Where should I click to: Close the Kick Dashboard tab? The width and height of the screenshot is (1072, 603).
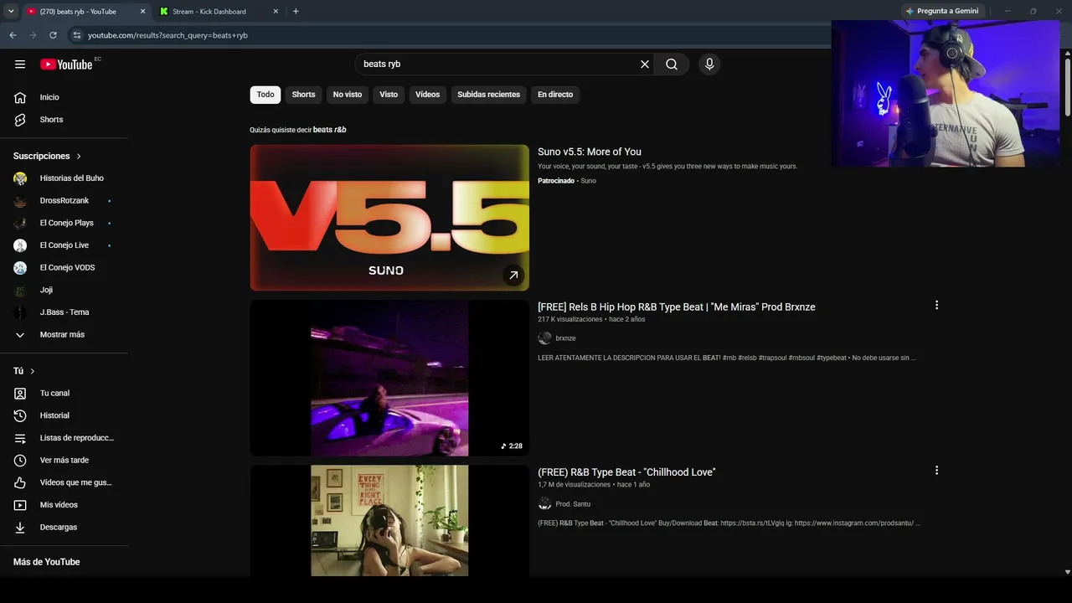pyautogui.click(x=276, y=12)
